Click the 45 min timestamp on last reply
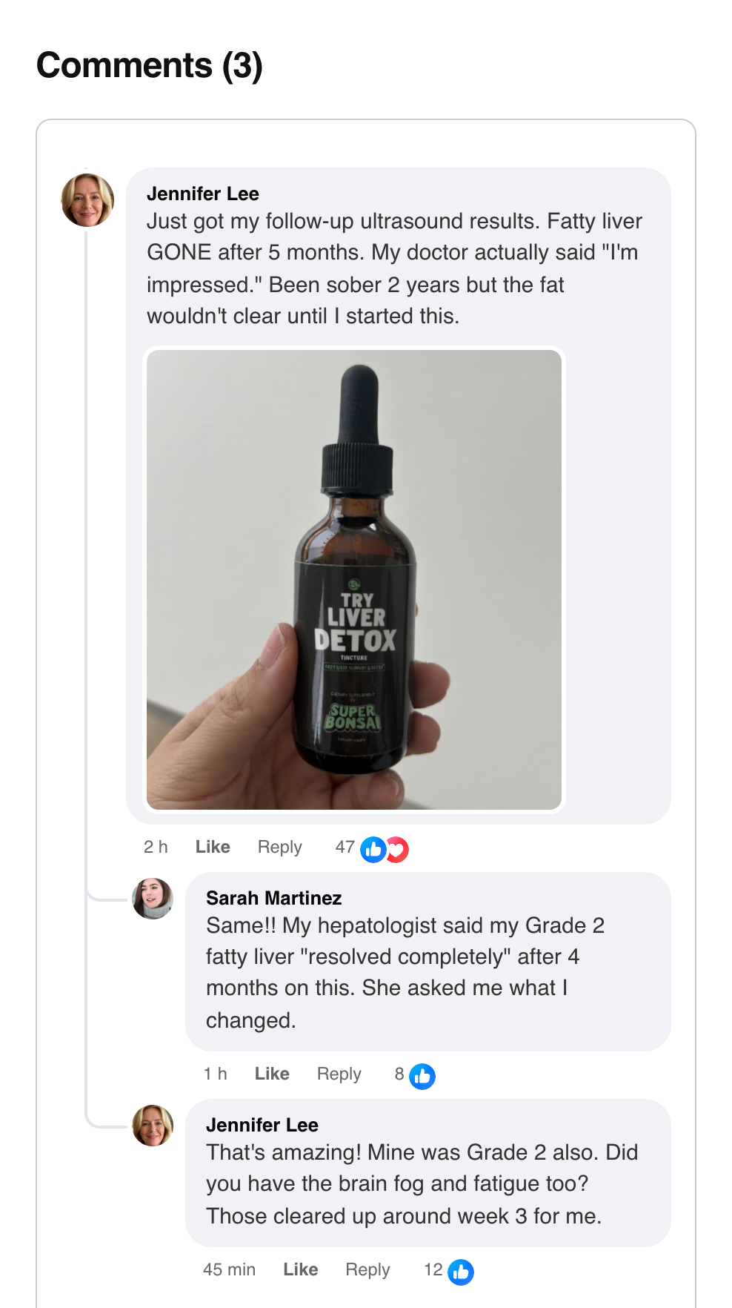 coord(229,1269)
